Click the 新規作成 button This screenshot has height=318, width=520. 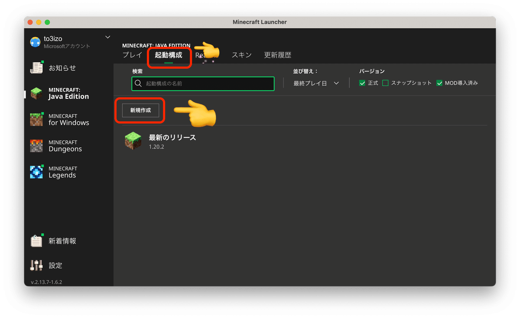(x=140, y=110)
